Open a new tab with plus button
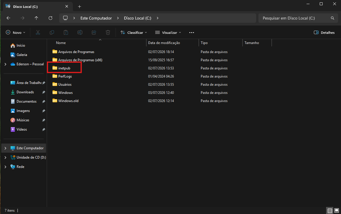The height and width of the screenshot is (214, 341). 80,7
